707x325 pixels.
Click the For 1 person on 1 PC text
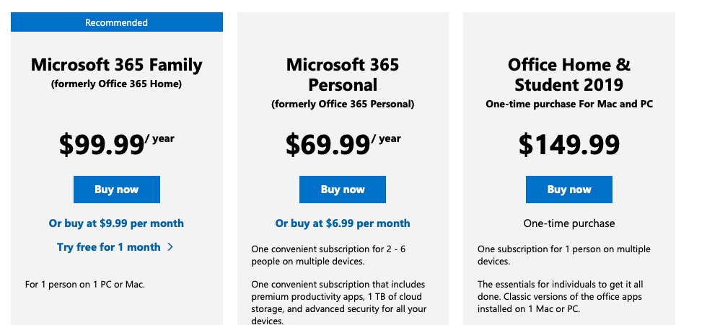tap(85, 285)
